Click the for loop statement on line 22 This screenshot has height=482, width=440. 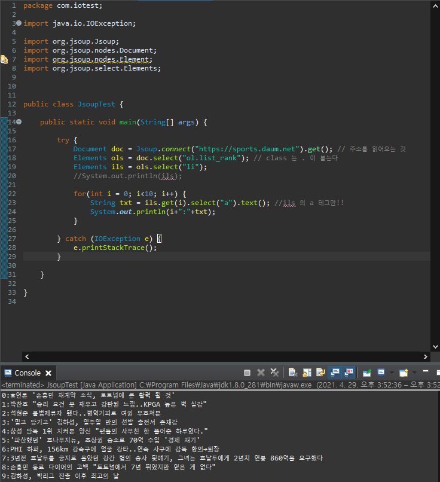point(130,194)
